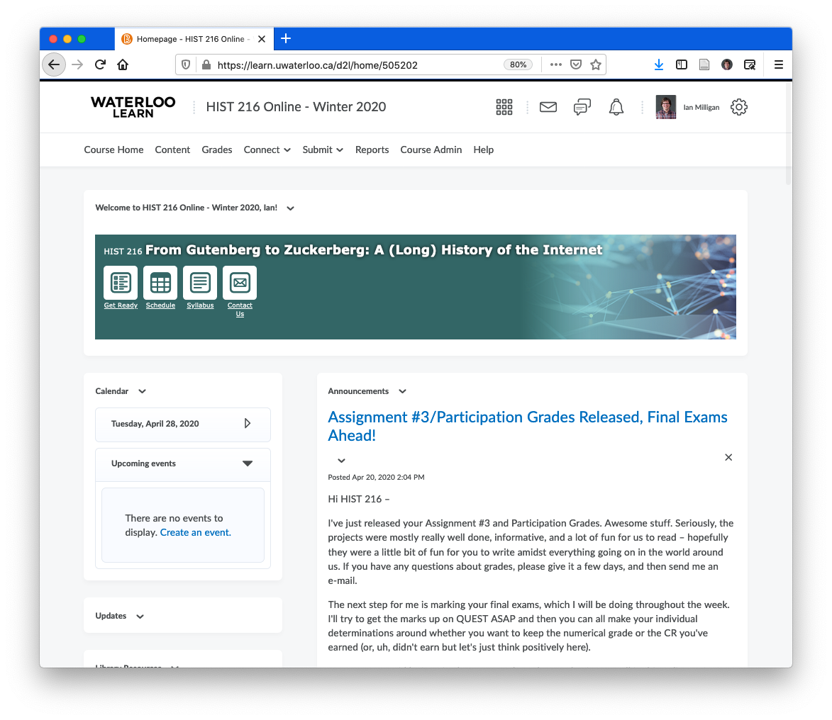Click the Get Ready banner icon
The image size is (832, 720).
tap(121, 283)
